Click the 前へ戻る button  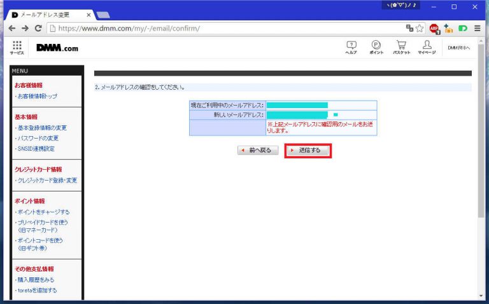click(x=258, y=150)
